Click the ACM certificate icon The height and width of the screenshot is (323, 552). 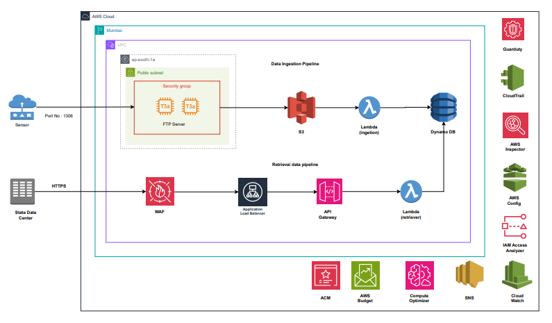pyautogui.click(x=324, y=276)
